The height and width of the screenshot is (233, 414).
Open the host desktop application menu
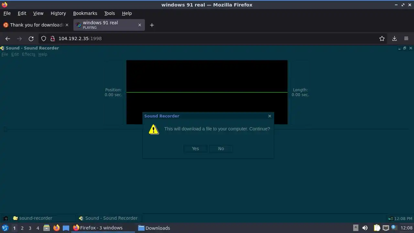5,228
